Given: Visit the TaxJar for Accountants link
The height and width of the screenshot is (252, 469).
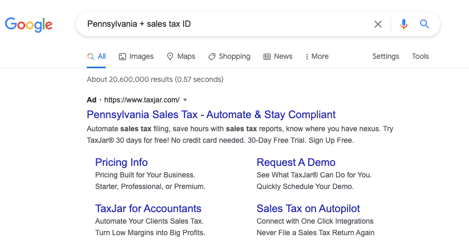Looking at the screenshot, I should tap(148, 208).
